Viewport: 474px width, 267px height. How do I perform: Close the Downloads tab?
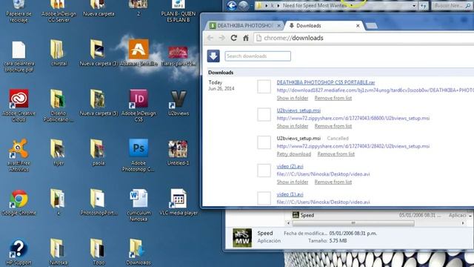click(x=358, y=26)
